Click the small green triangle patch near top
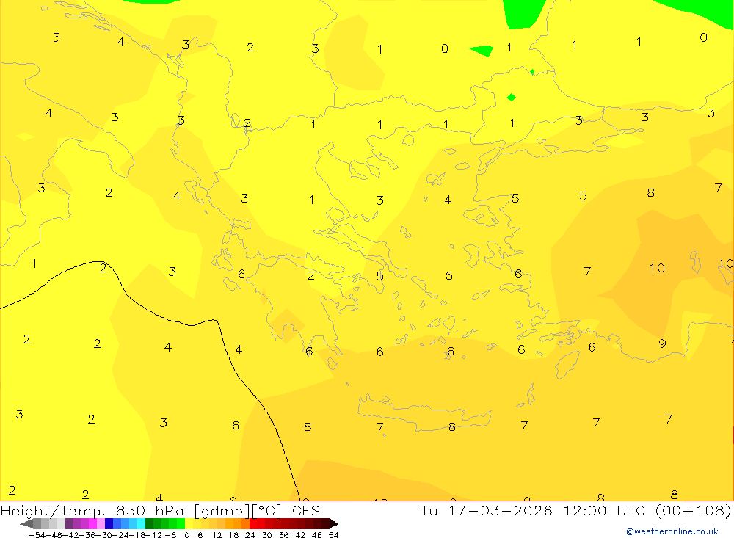 pyautogui.click(x=482, y=50)
